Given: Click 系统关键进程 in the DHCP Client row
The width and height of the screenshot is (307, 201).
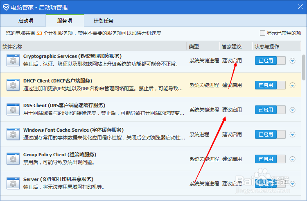Looking at the screenshot, I should coord(204,85).
